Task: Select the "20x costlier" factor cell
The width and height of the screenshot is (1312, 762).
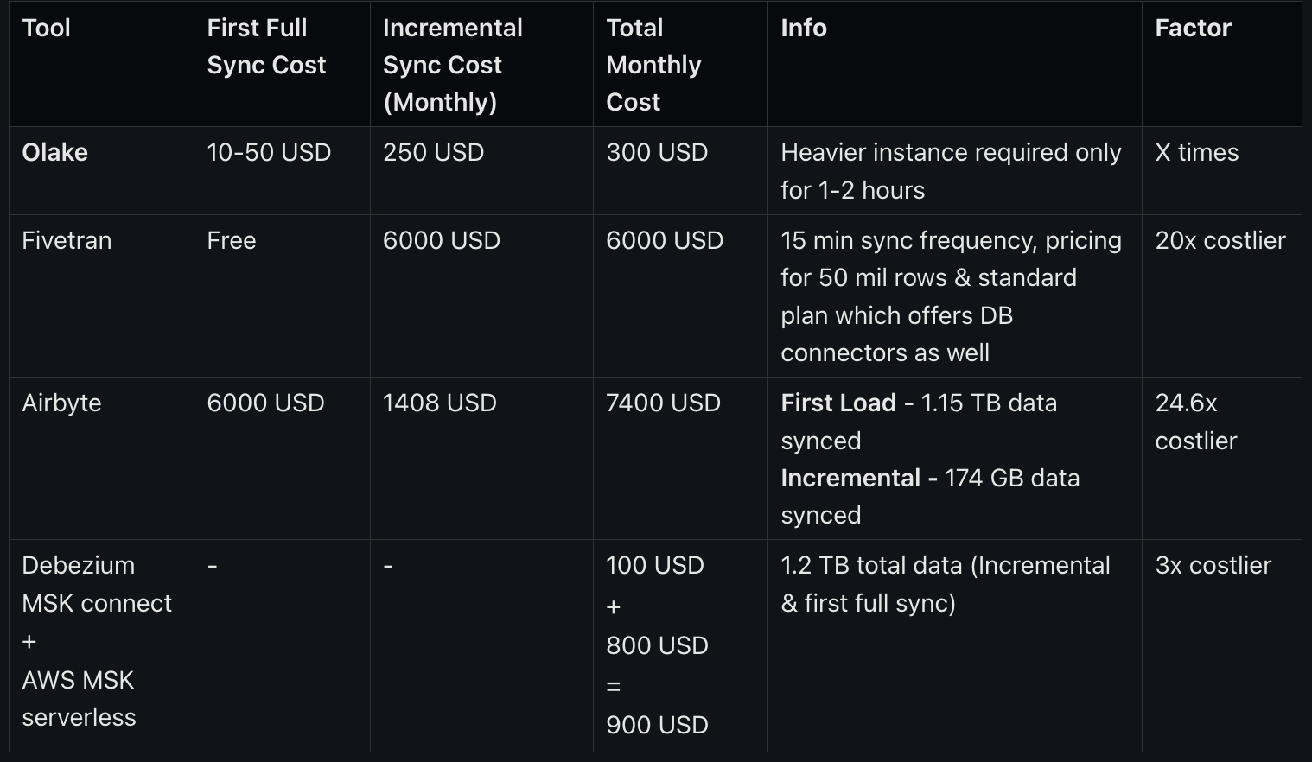Action: point(1220,241)
